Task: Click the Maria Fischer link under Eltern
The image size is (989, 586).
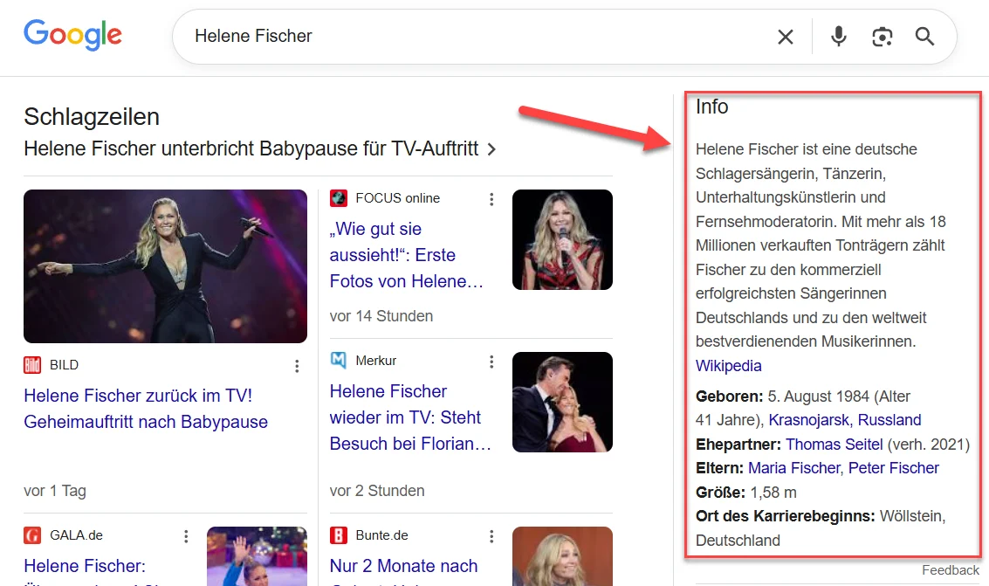Action: [x=793, y=467]
